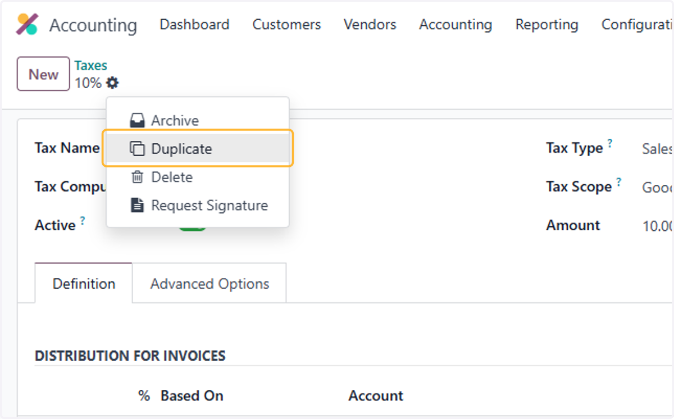The image size is (674, 419).
Task: Choose Archive from the actions menu
Action: point(198,121)
